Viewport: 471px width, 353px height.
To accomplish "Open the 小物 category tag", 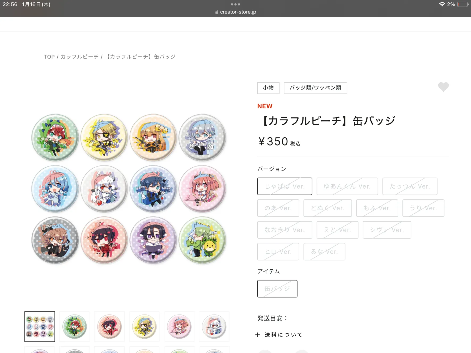I will click(x=268, y=88).
